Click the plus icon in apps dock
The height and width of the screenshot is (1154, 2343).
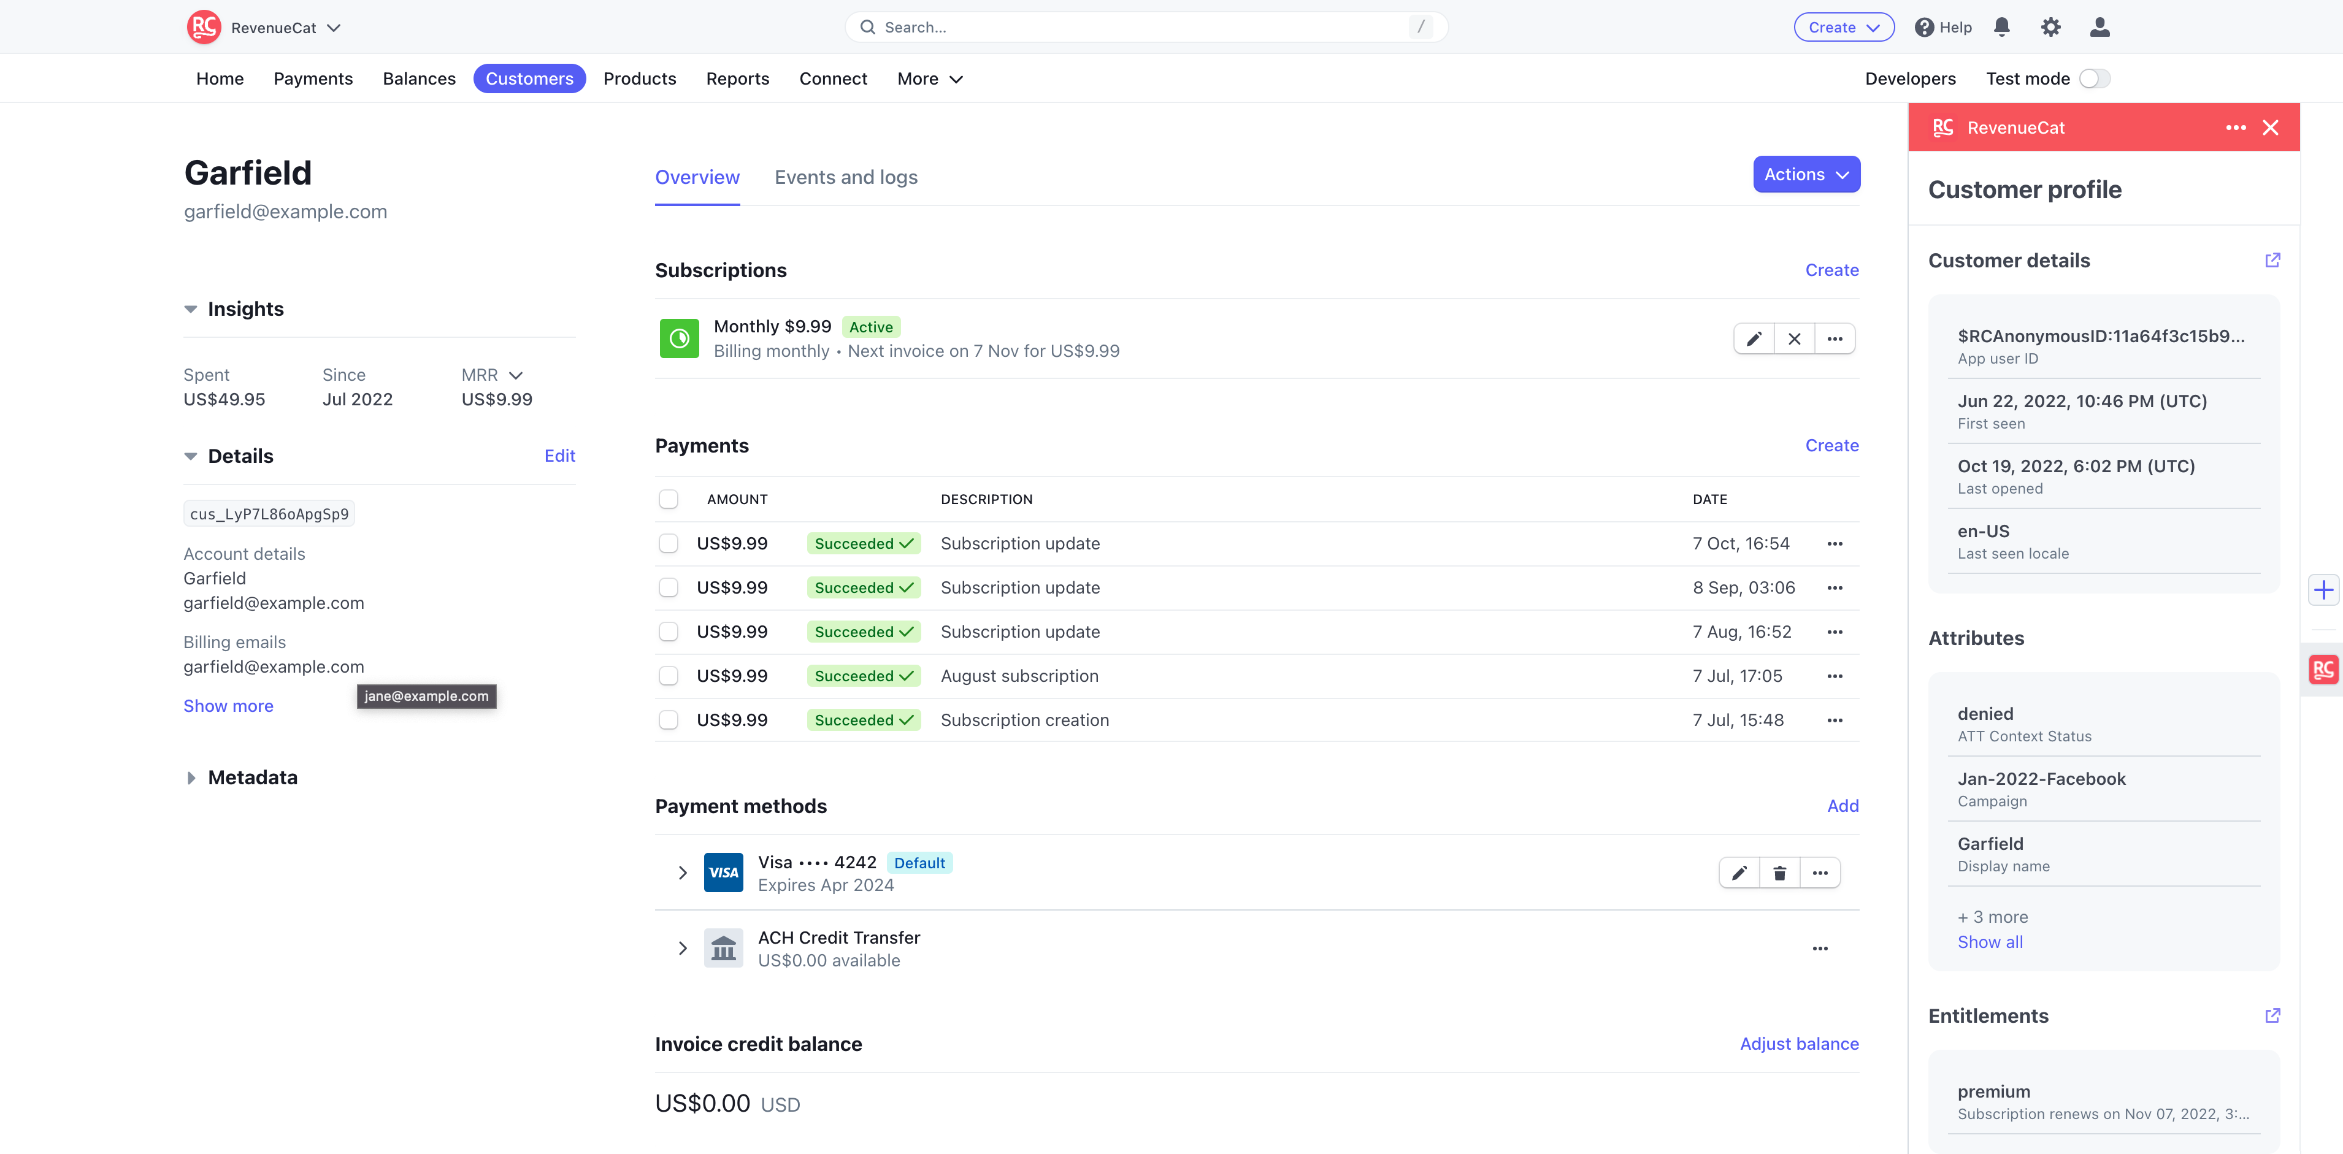[x=2323, y=590]
